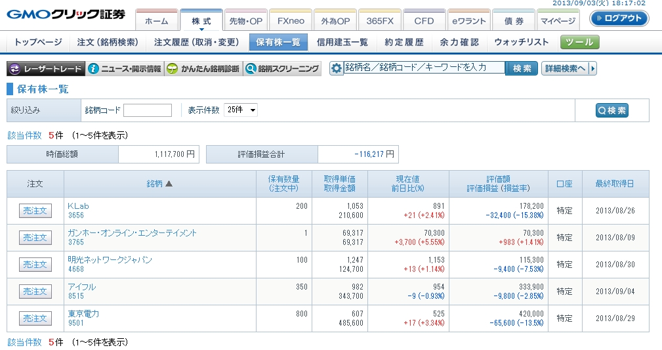
Task: Switch to the FXneo tab
Action: [291, 21]
